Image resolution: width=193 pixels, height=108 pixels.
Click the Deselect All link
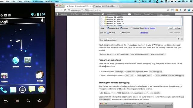click(144, 33)
